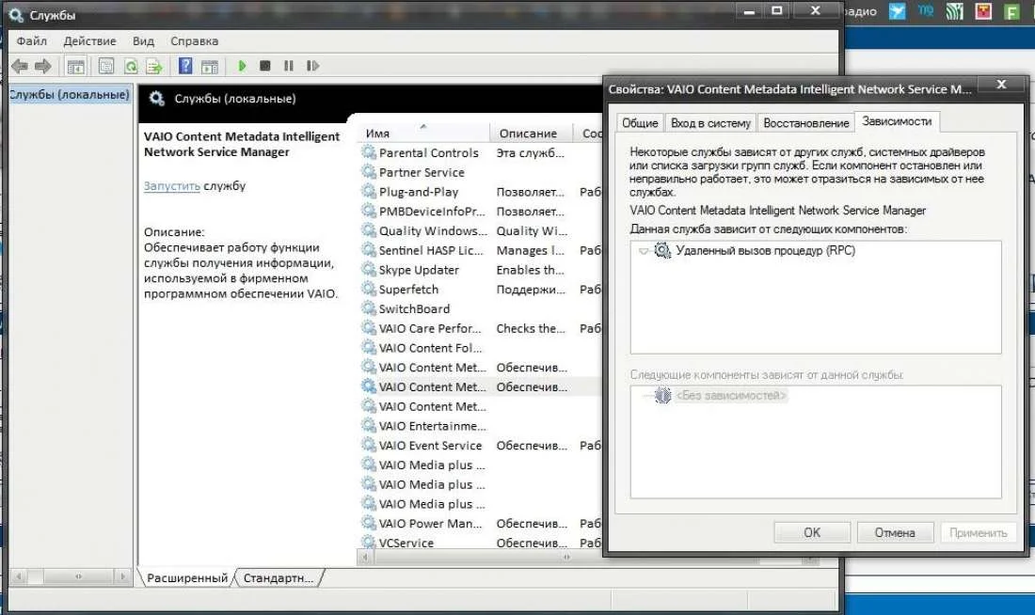Click the Back arrow in Services toolbar
This screenshot has width=1035, height=615.
tap(20, 66)
